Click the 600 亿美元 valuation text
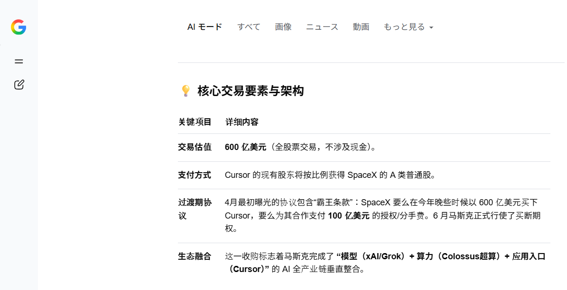567x290 pixels. 245,147
